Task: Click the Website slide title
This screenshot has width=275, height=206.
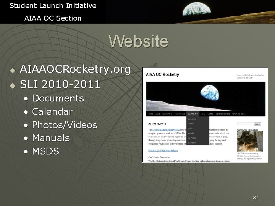Action: tap(138, 41)
